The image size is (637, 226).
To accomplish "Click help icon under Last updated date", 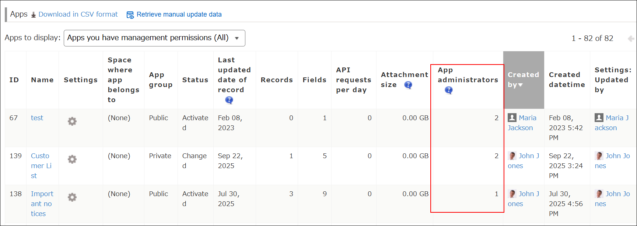I will click(229, 100).
